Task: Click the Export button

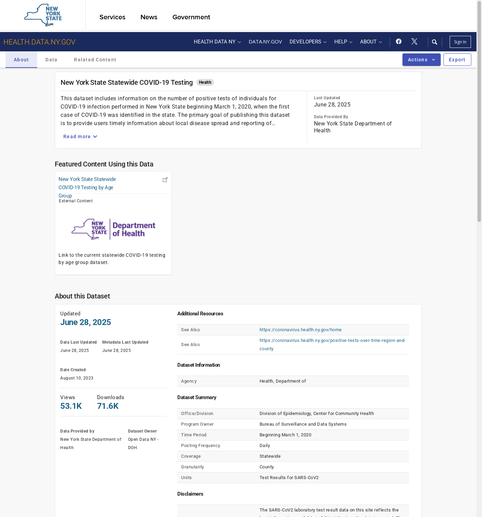Action: (457, 60)
